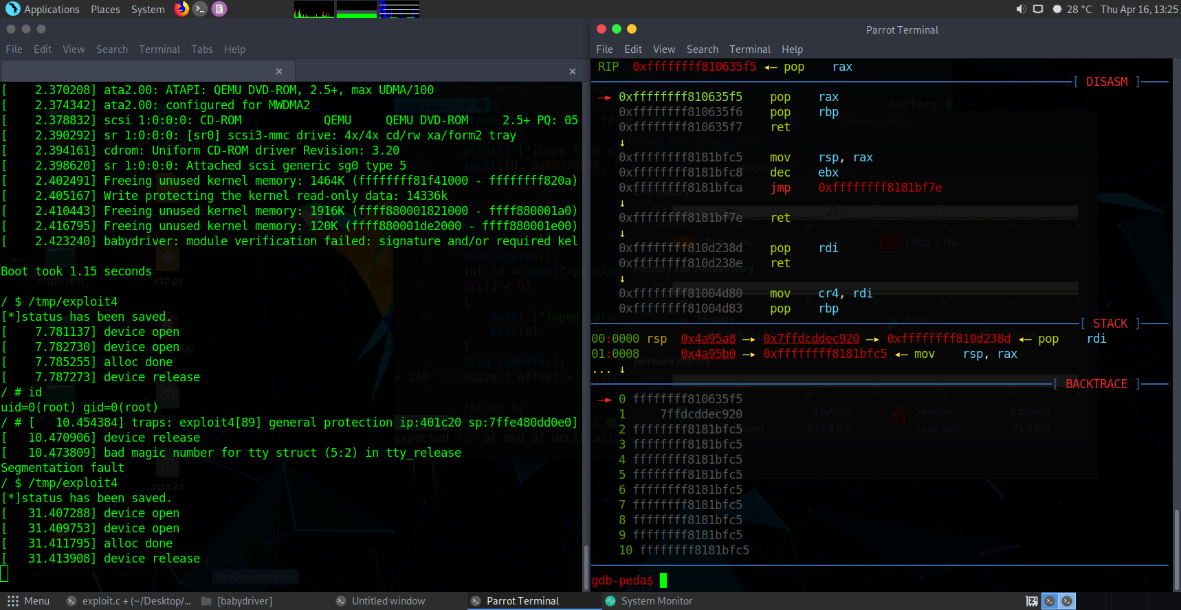The height and width of the screenshot is (610, 1181).
Task: Click the mov cr4, rdi instruction line
Action: tap(746, 293)
